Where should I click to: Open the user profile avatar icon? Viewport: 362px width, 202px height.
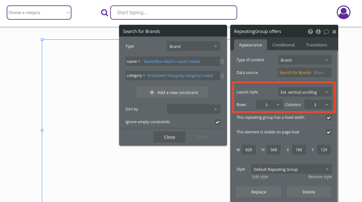click(x=343, y=12)
